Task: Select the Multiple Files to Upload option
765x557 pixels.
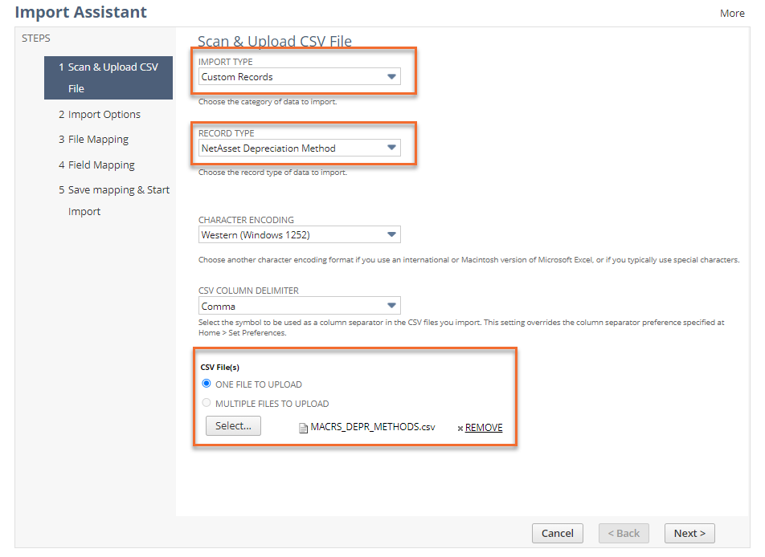Action: point(207,404)
